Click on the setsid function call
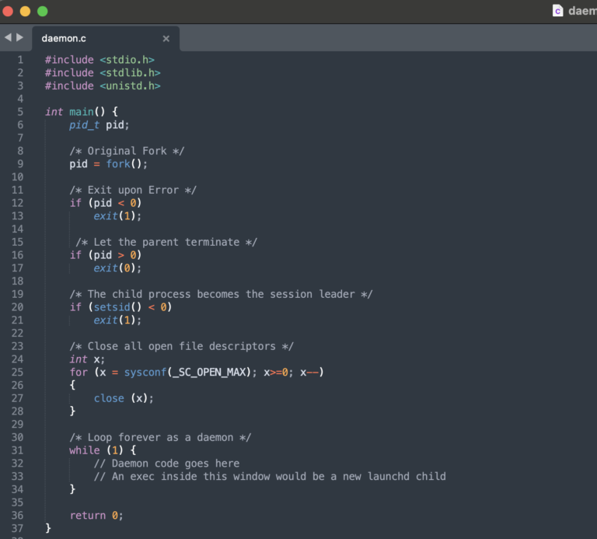Screen dimensions: 597x539 click(x=112, y=307)
